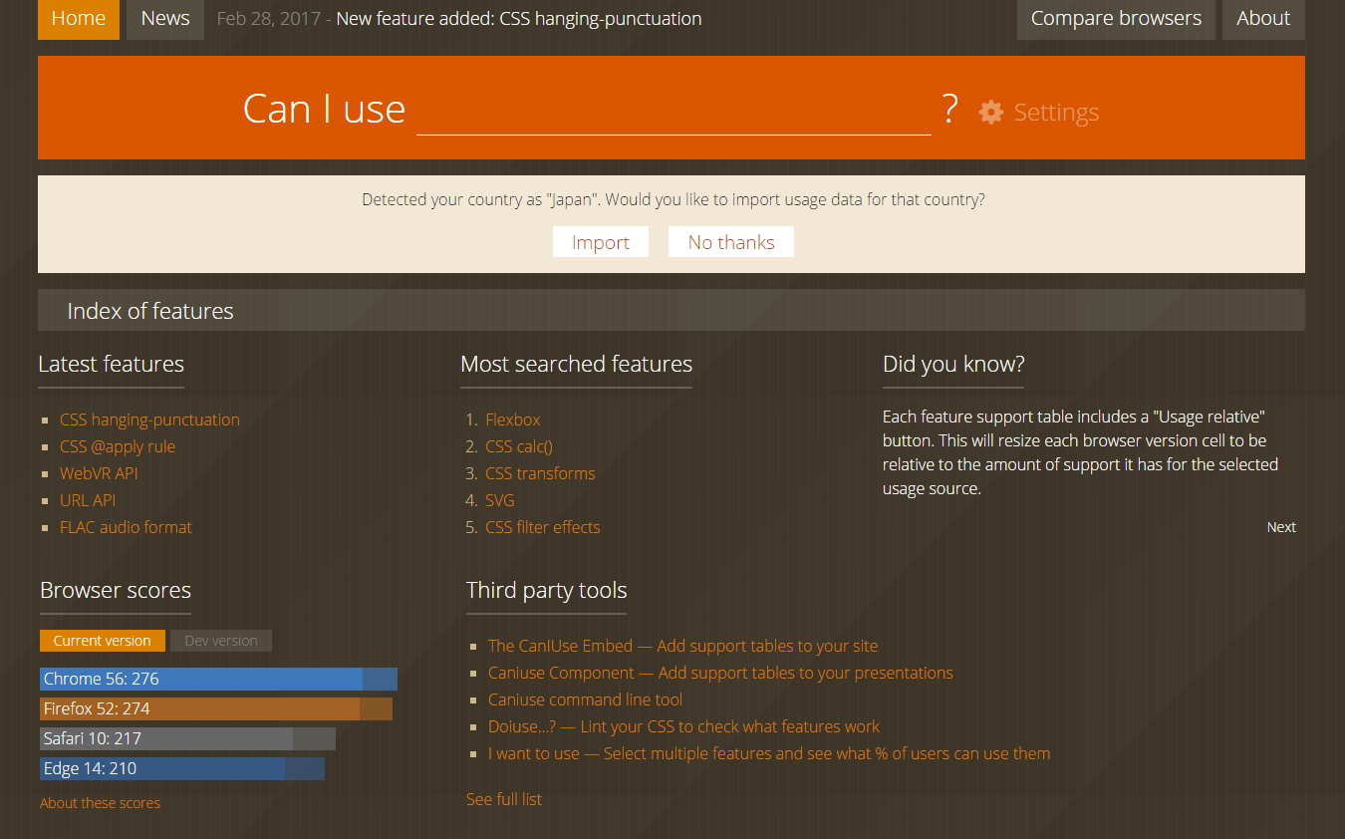The height and width of the screenshot is (839, 1345).
Task: Open the Doiuse CSS lint tool link
Action: coord(683,726)
